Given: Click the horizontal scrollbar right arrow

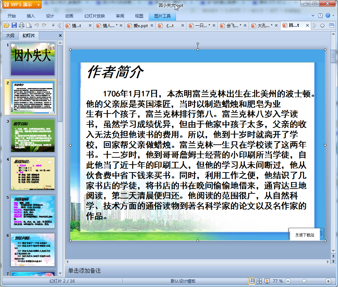Looking at the screenshot, I should [x=328, y=262].
